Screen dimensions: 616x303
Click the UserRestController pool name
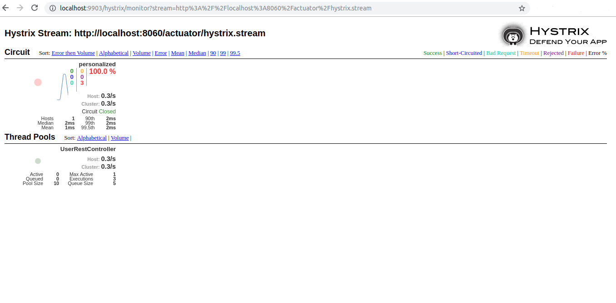pyautogui.click(x=88, y=149)
